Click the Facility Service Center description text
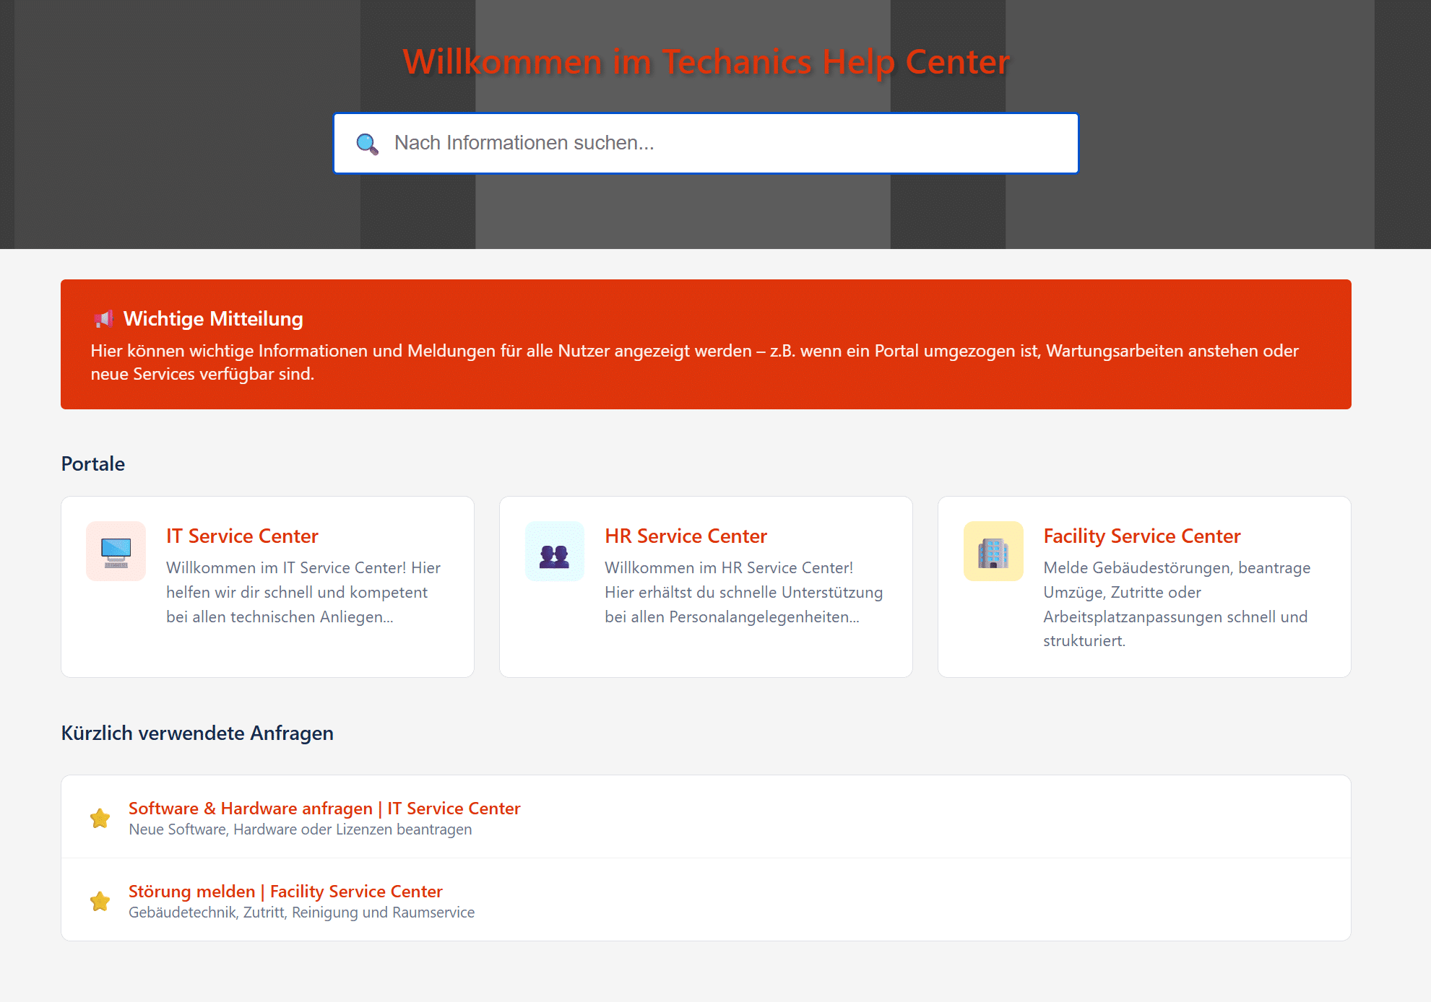 (x=1176, y=604)
